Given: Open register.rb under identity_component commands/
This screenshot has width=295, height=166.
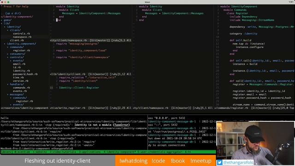Looking at the screenshot, I should click(22, 50).
